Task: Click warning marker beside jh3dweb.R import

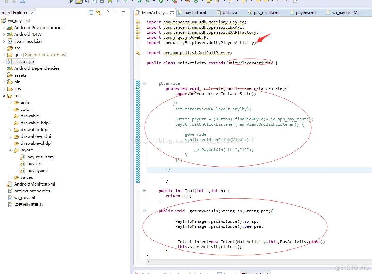Action: pyautogui.click(x=138, y=37)
